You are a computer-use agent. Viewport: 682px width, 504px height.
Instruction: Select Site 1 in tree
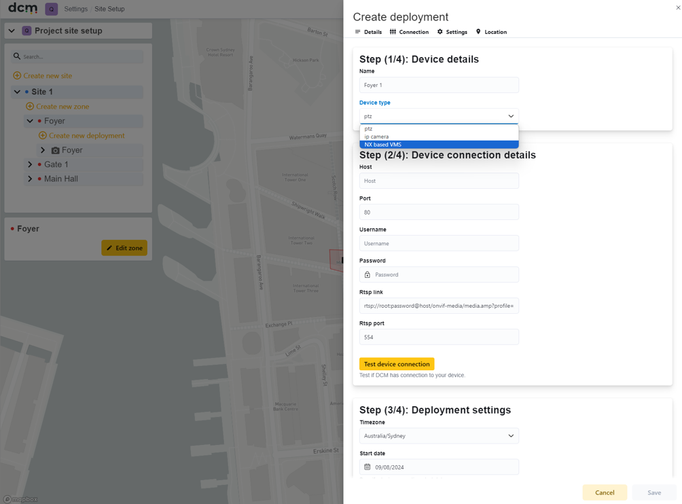77,92
